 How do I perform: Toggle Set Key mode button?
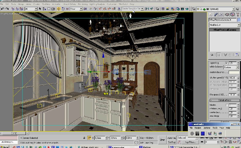pyautogui.click(x=171, y=142)
